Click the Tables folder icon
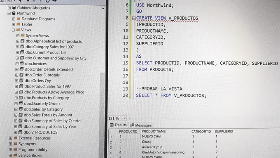This screenshot has width=280, height=158. [x=18, y=24]
